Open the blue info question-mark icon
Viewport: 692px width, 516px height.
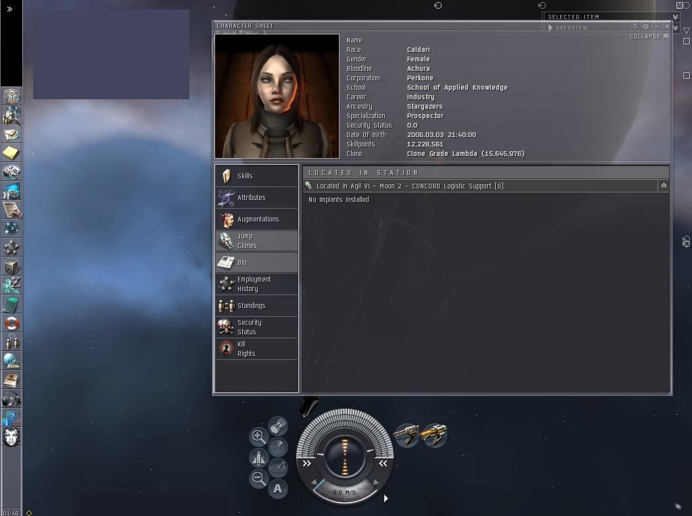point(11,418)
